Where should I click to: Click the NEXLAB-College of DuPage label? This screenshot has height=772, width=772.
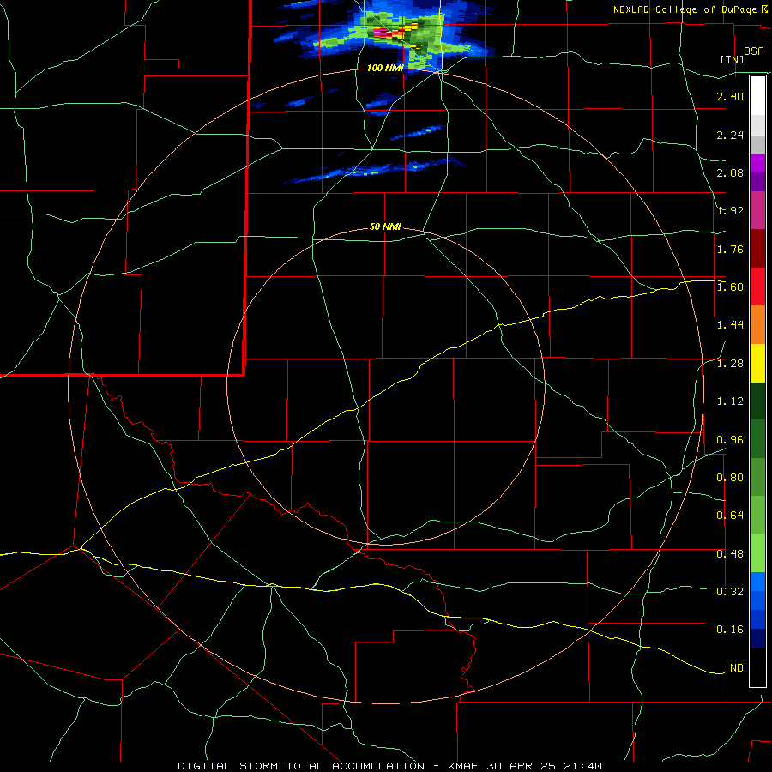pyautogui.click(x=686, y=9)
